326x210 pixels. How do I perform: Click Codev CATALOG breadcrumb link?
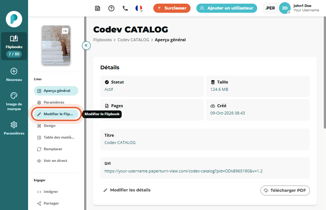133,40
